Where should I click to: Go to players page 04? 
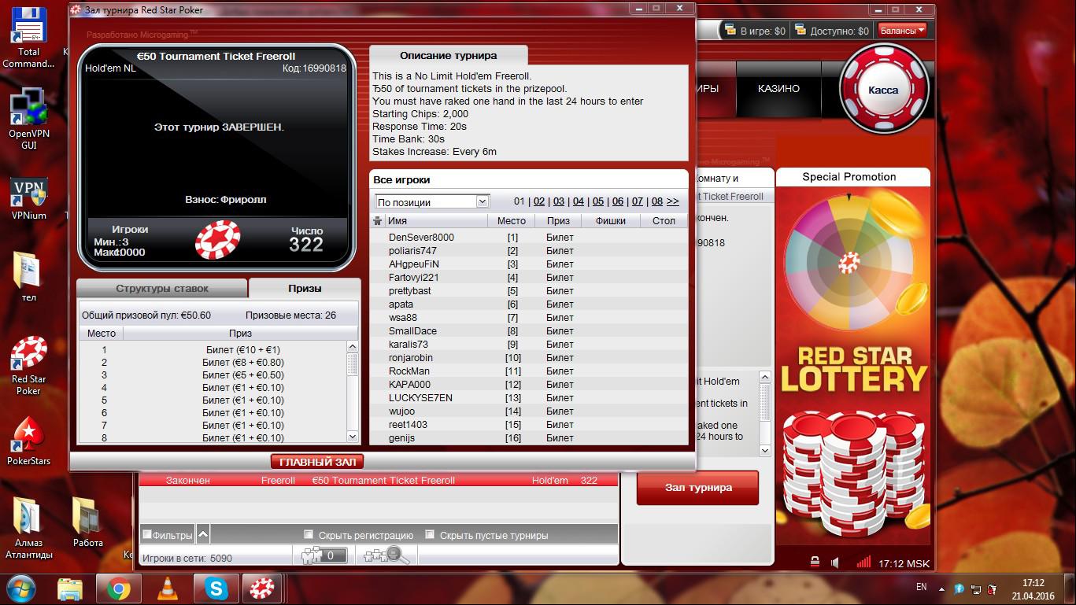579,201
